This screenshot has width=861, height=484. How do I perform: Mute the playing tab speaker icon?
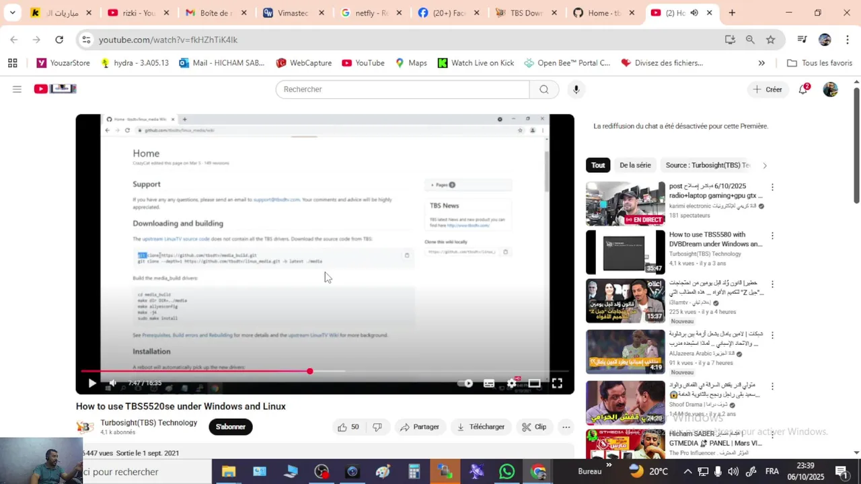pos(694,13)
